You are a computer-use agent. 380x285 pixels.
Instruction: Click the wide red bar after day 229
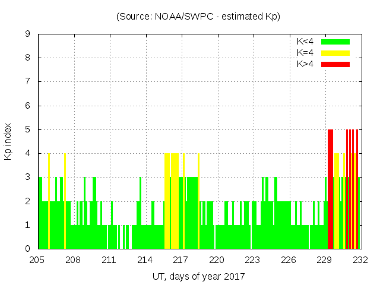(x=330, y=190)
